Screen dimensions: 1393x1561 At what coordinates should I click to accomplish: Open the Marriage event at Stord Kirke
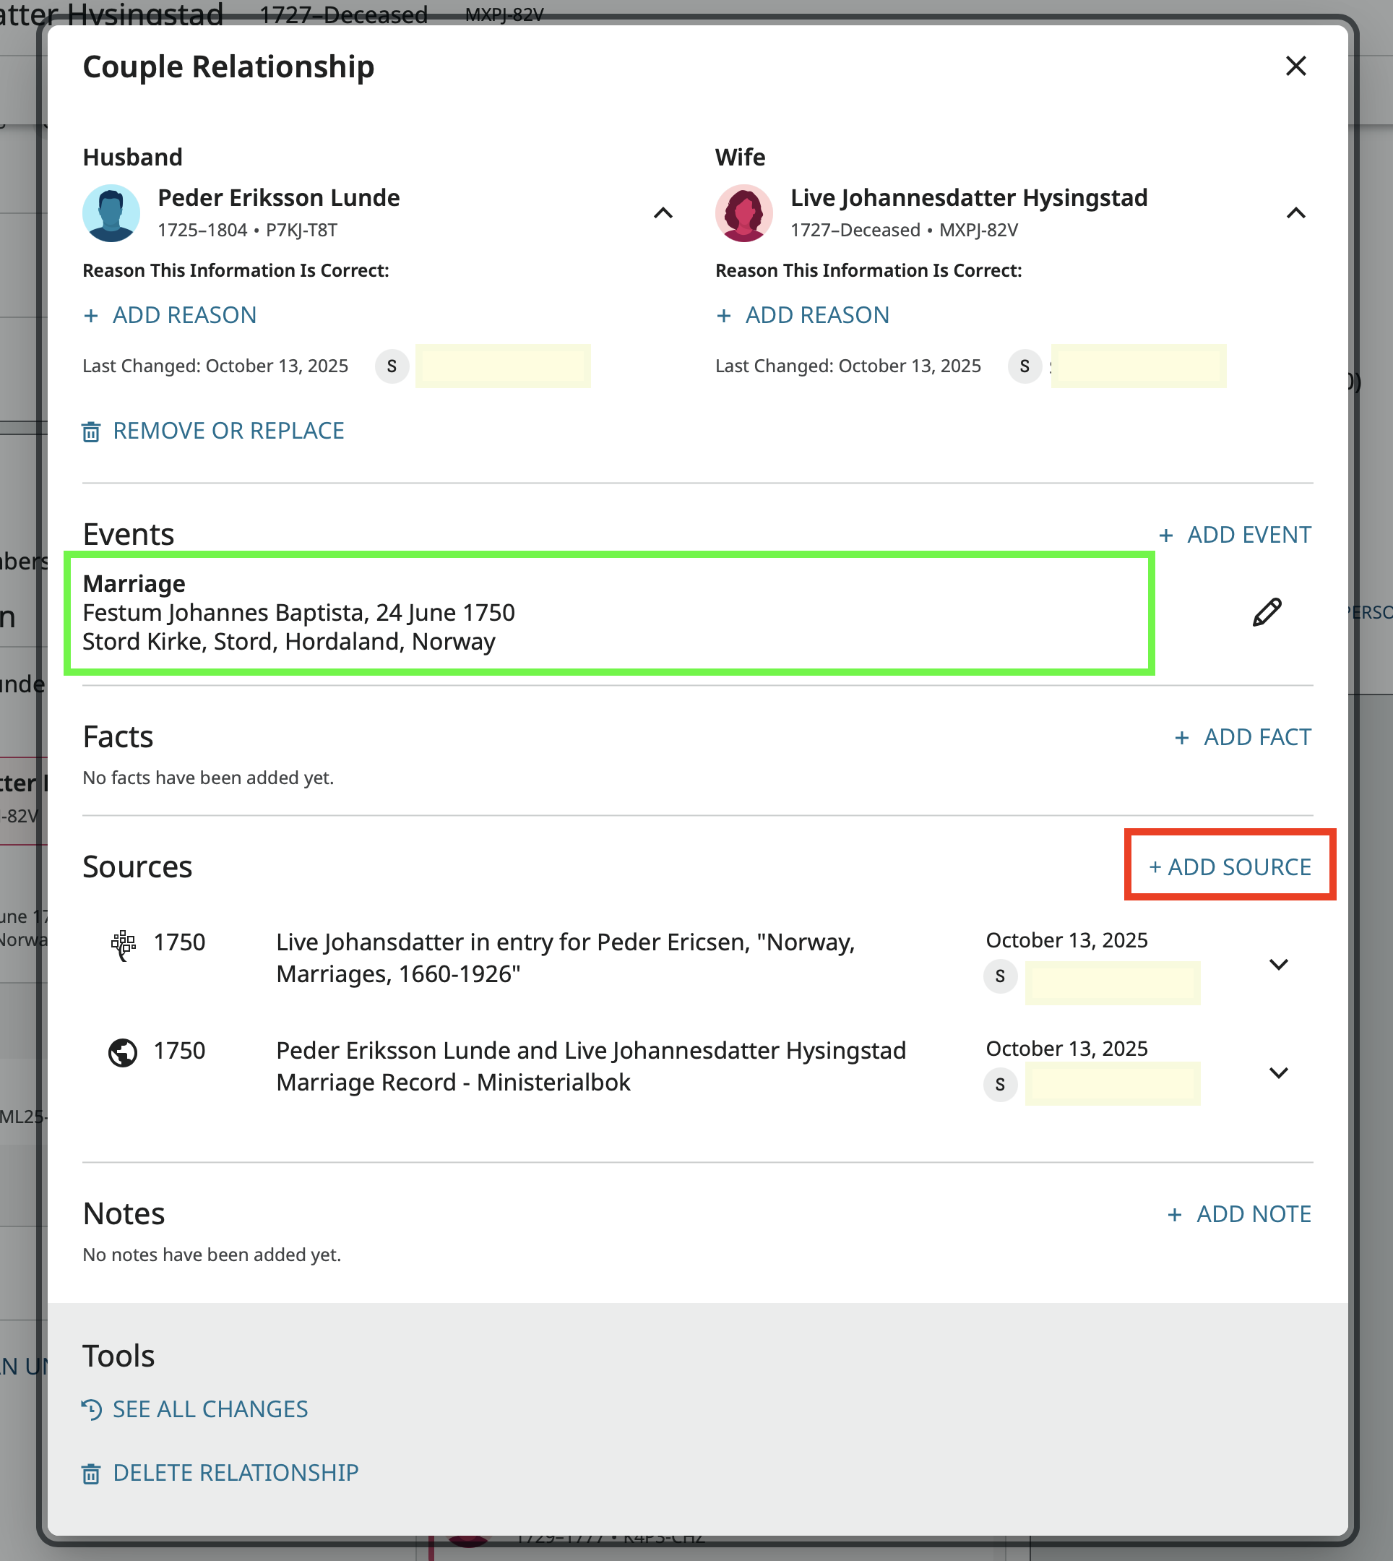298,612
